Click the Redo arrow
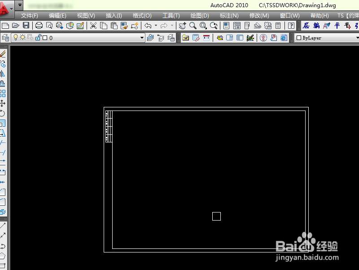This screenshot has width=359, height=270. tap(164, 26)
